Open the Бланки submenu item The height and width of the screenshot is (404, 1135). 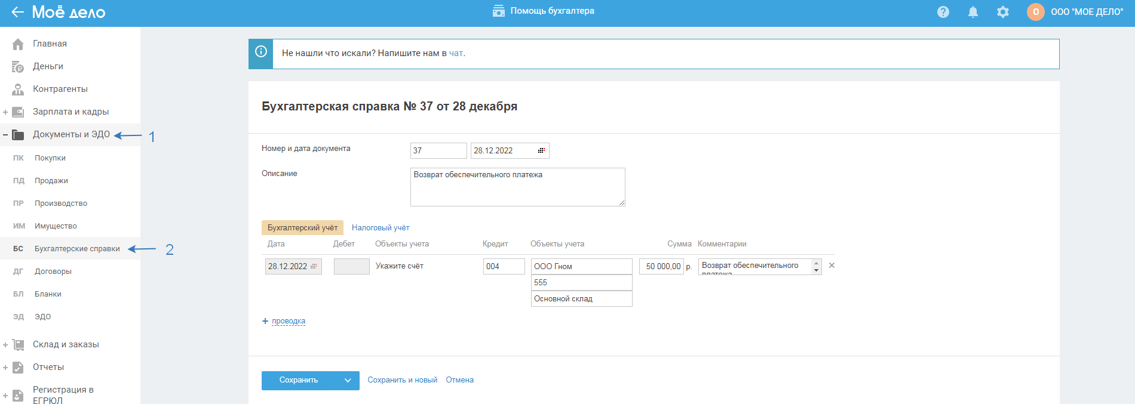(48, 294)
